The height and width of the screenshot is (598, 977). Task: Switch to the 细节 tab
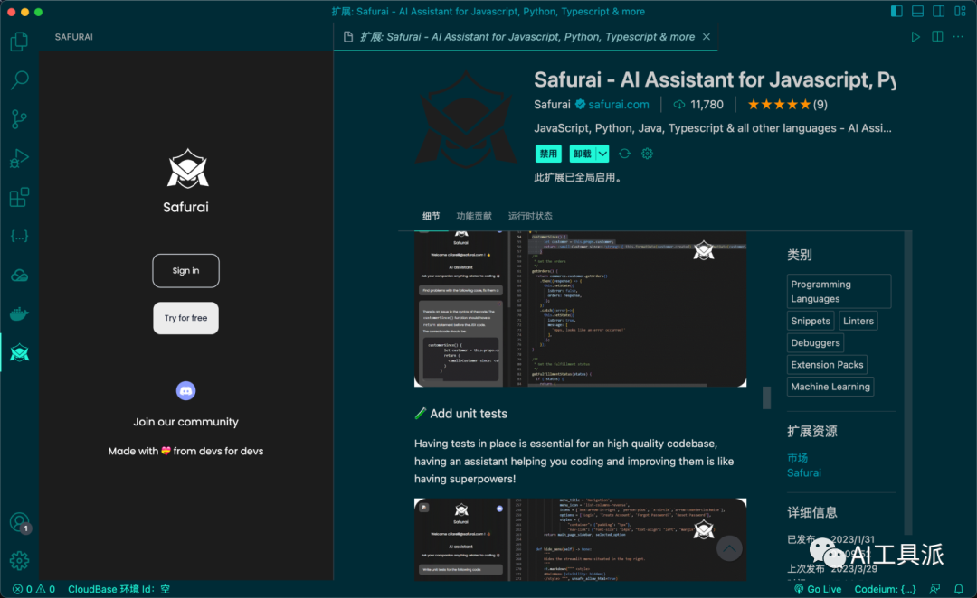(x=431, y=216)
